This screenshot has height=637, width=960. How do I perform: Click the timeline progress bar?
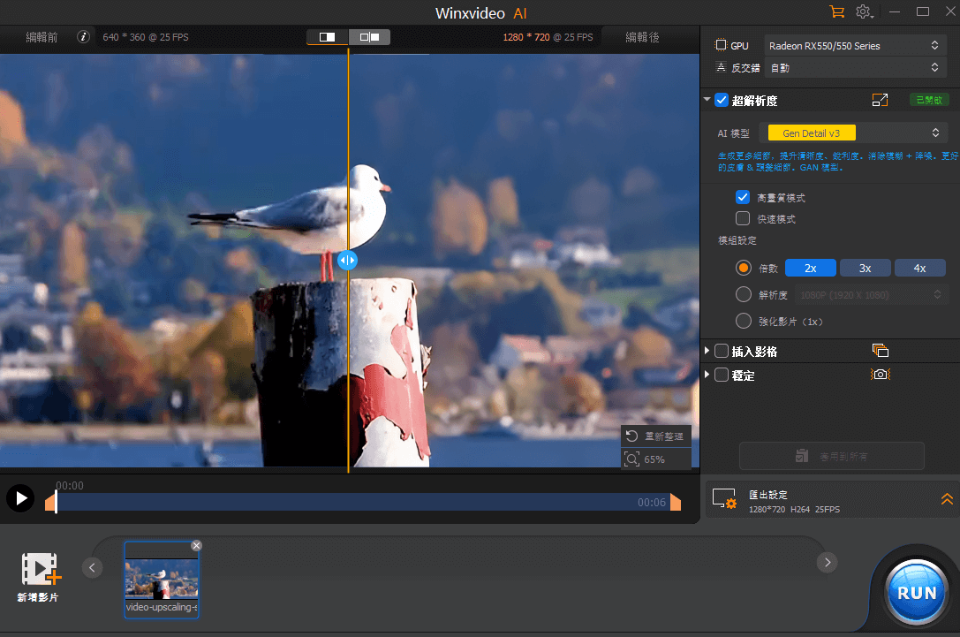click(x=363, y=502)
